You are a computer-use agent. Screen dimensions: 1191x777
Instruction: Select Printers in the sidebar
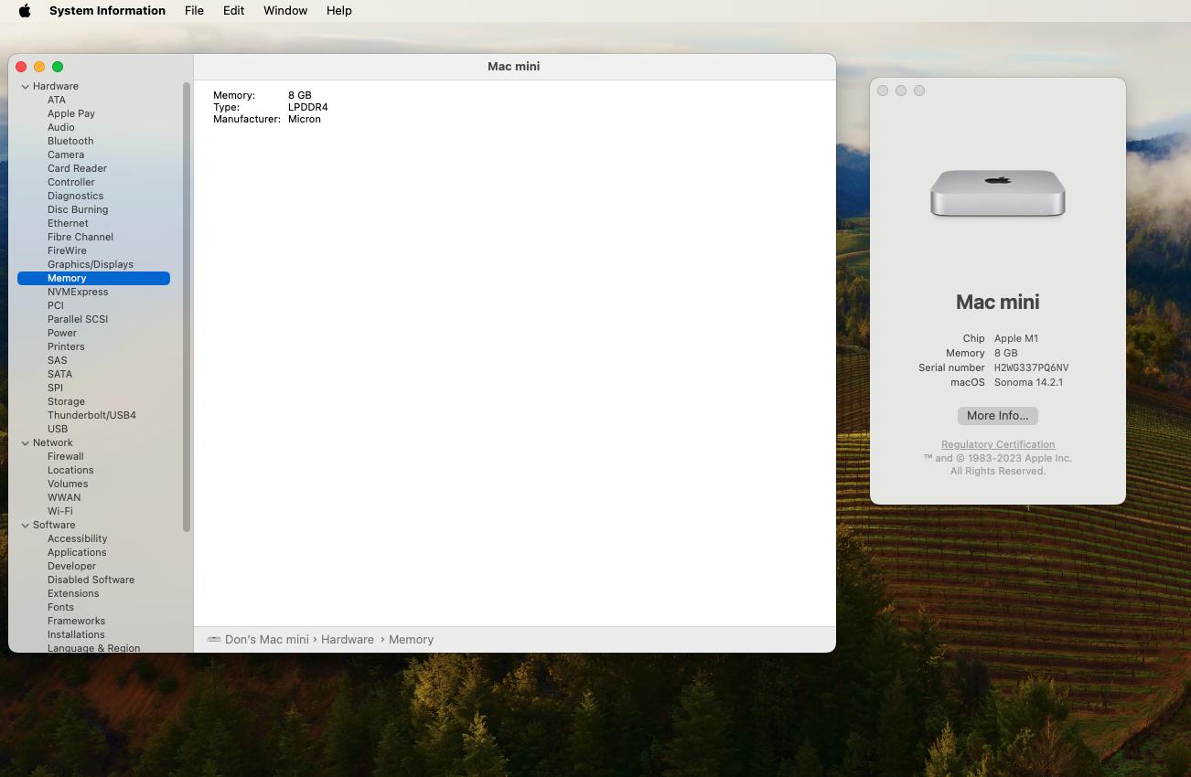(66, 346)
